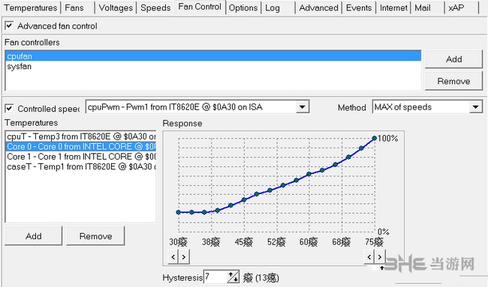This screenshot has height=287, width=488.
Task: Add a new fan controller
Action: 453,59
